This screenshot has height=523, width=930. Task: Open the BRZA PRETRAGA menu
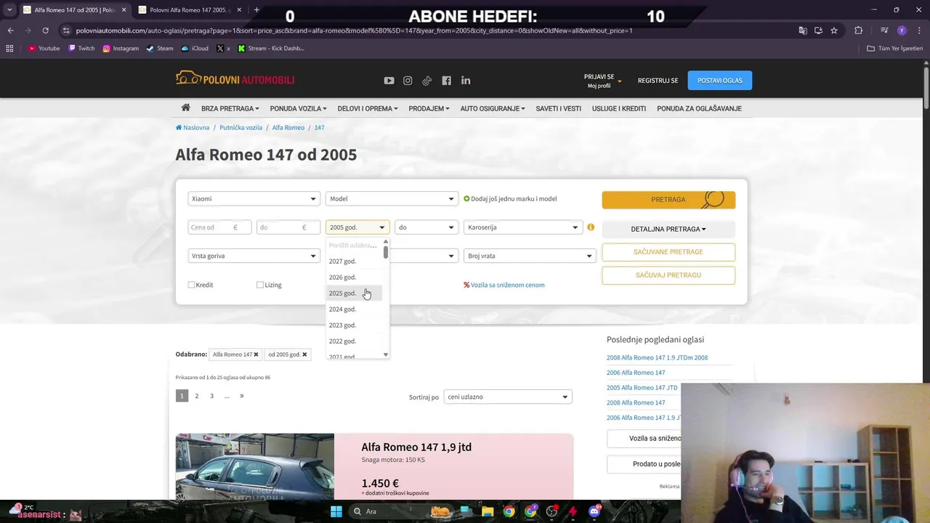coord(230,108)
